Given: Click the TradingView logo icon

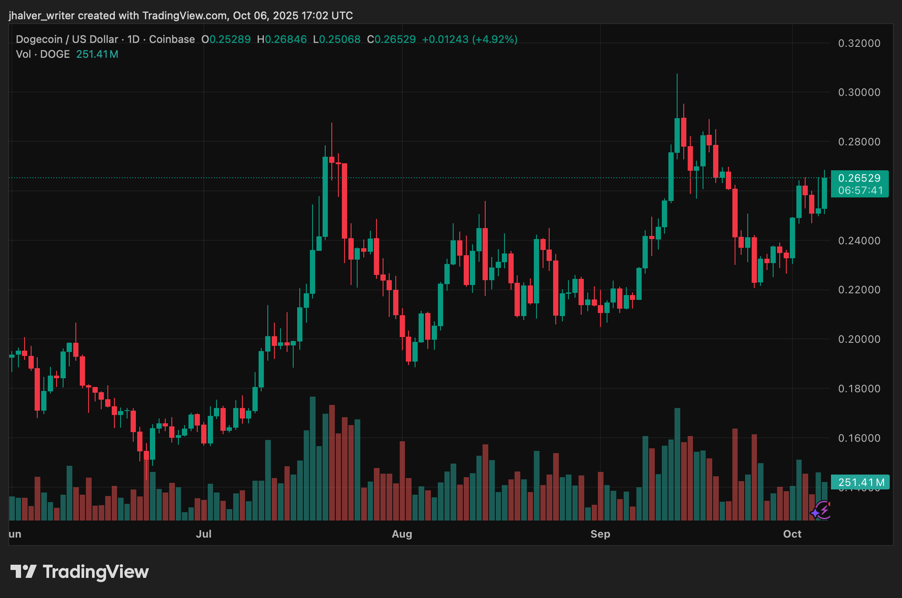Looking at the screenshot, I should (23, 571).
